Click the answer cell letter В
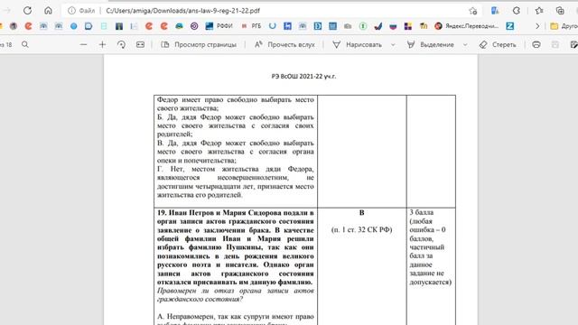The height and width of the screenshot is (325, 578). [x=361, y=213]
